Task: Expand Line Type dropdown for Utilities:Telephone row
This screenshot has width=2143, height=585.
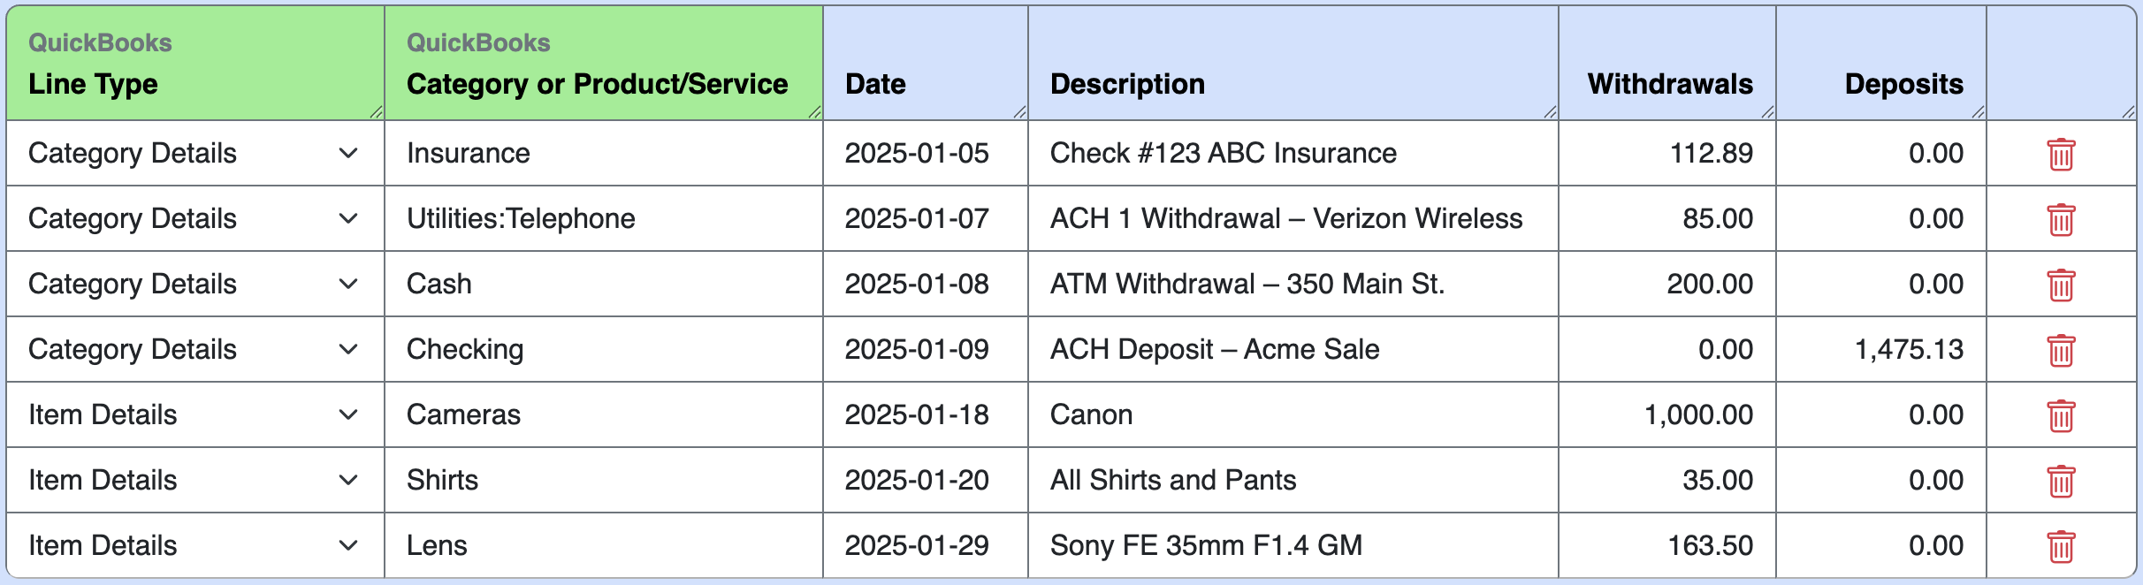Action: click(x=194, y=218)
